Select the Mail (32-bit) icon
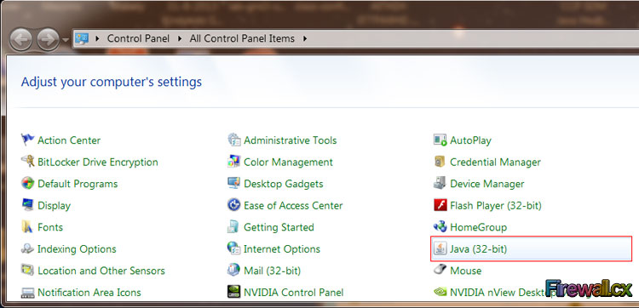 click(234, 271)
